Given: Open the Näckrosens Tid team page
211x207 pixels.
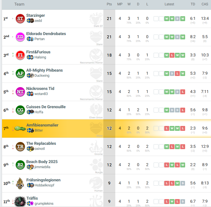Looking at the screenshot, I should 40,89.
